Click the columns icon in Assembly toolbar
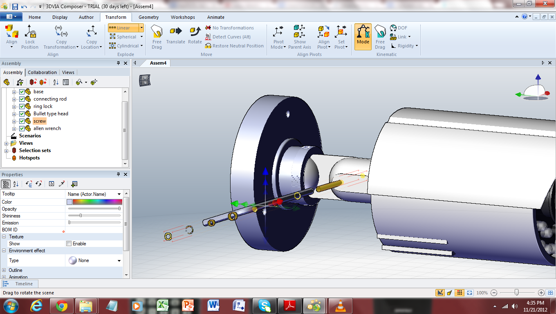 66,82
